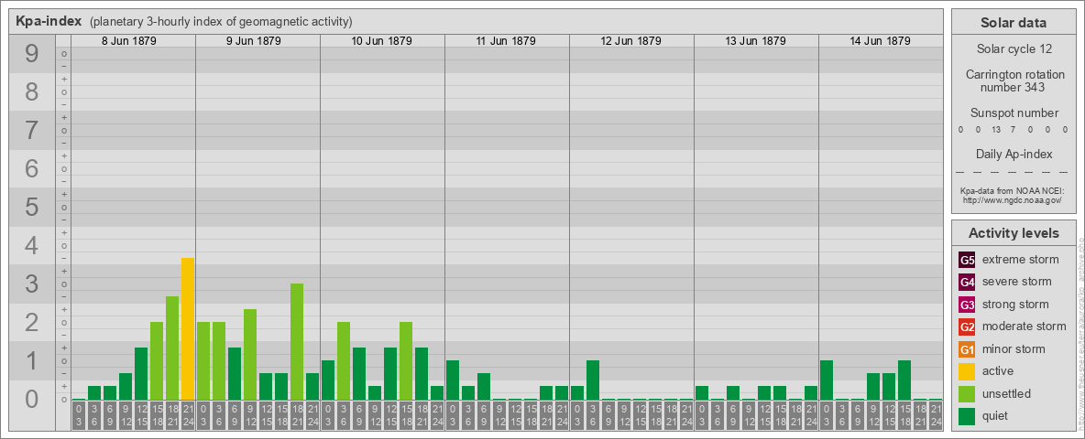
Task: Click the '18 21' time label under 9 Jun
Action: (297, 415)
